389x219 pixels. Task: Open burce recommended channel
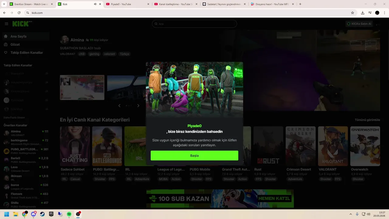pos(26,186)
